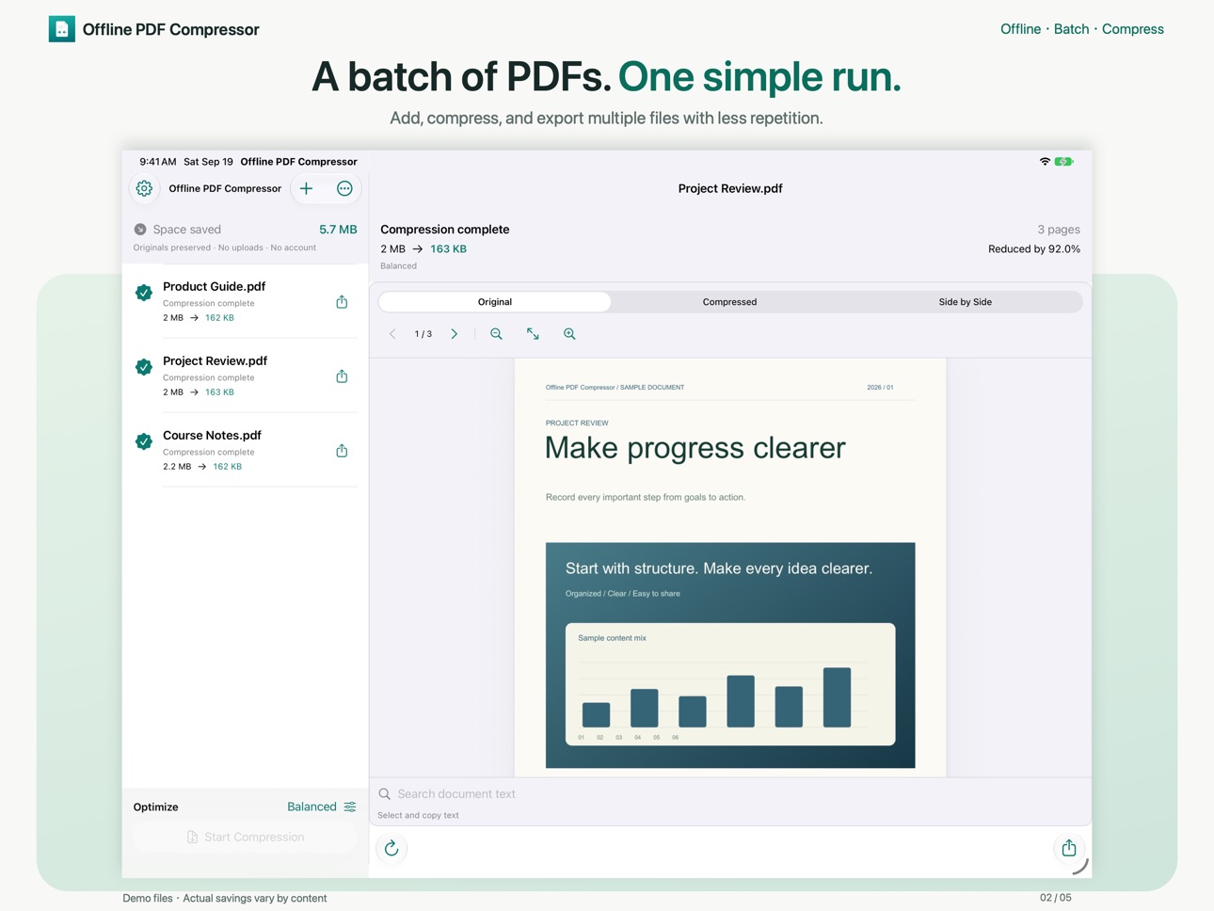Switch to the Compressed view tab
1214x911 pixels.
[x=729, y=302]
